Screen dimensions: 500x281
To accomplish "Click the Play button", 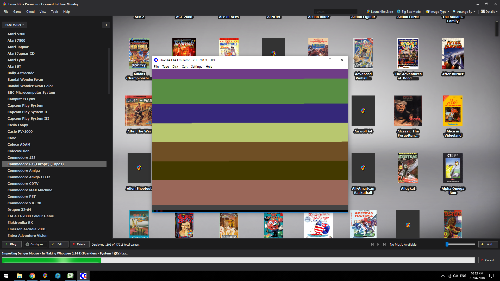I will [11, 244].
